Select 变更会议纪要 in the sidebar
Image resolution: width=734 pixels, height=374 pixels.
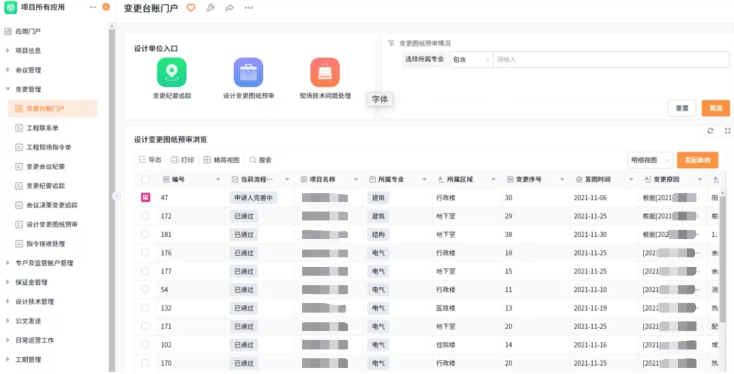click(45, 167)
